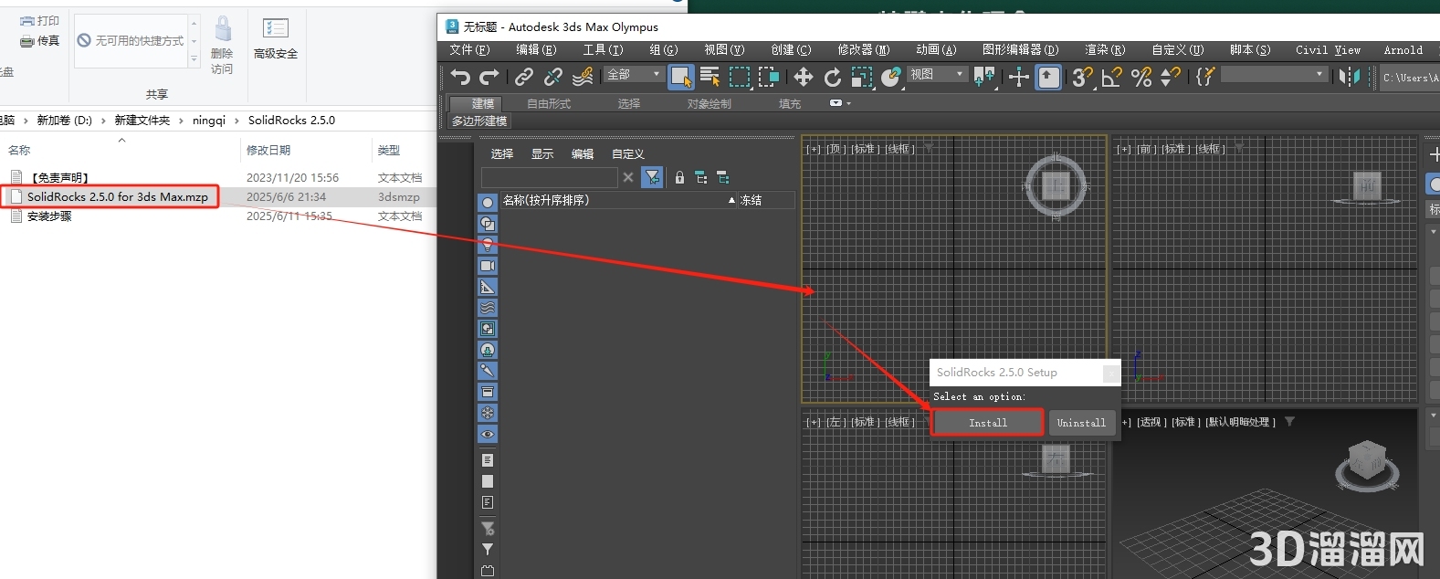Switch to 建模 ribbon tab
Image resolution: width=1440 pixels, height=579 pixels.
coord(482,103)
